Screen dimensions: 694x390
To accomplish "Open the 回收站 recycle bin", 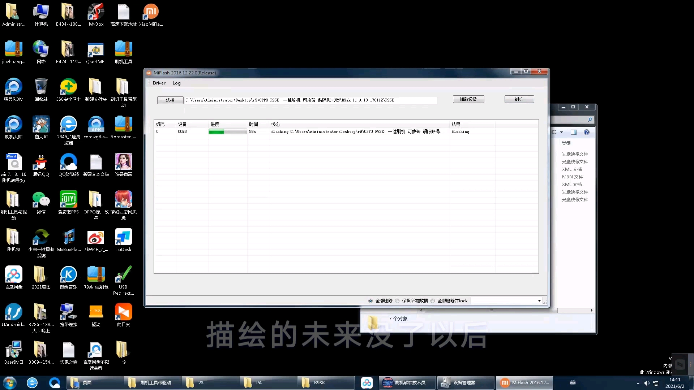I will [x=41, y=90].
